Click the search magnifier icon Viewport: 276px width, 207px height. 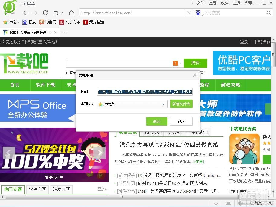269,13
